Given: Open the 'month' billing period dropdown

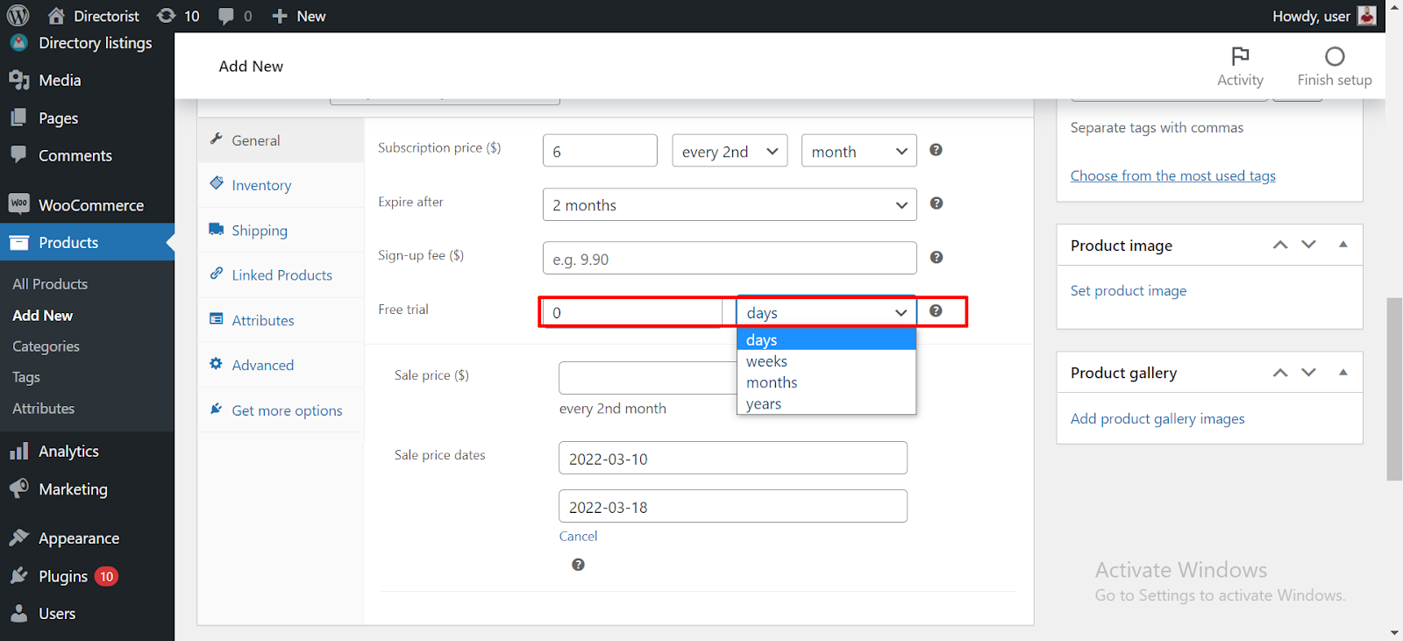Looking at the screenshot, I should point(858,151).
